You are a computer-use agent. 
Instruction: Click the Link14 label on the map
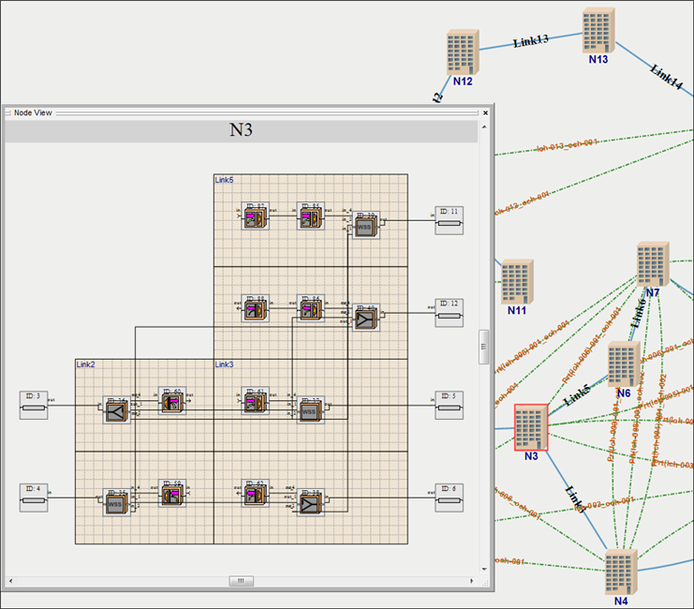(666, 76)
